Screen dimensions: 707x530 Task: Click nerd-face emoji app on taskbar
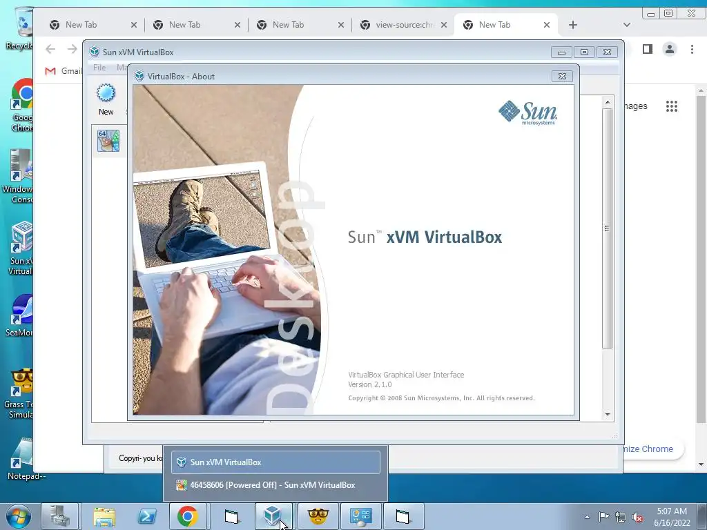tap(318, 516)
